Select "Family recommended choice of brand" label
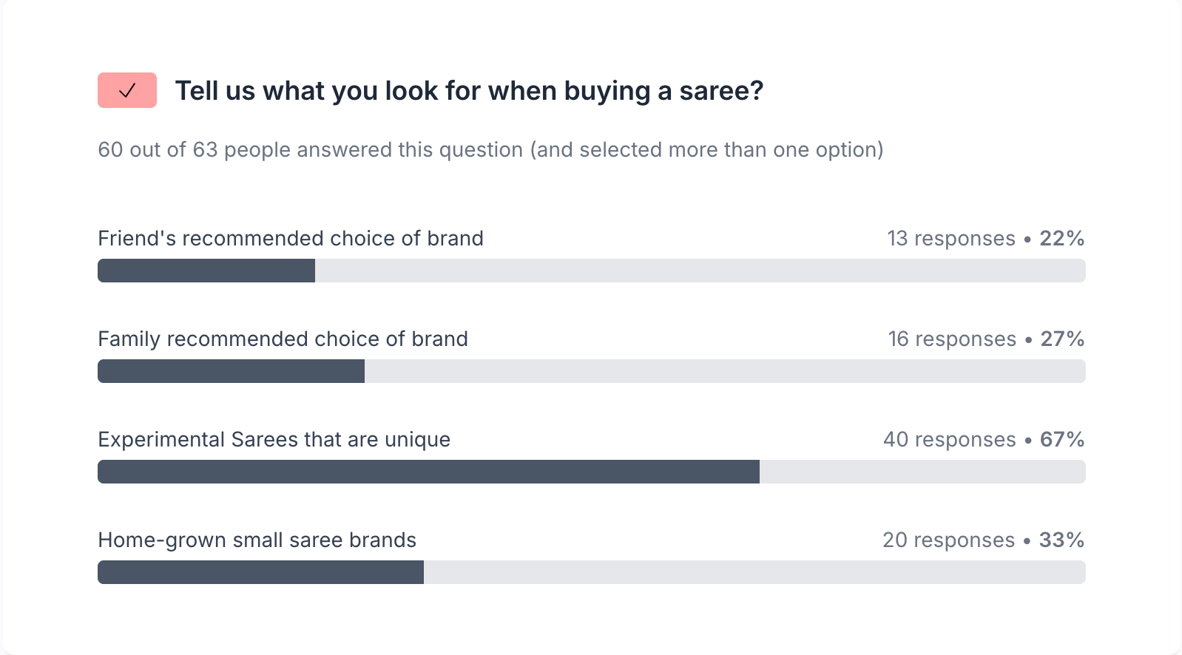The image size is (1182, 655). click(283, 339)
